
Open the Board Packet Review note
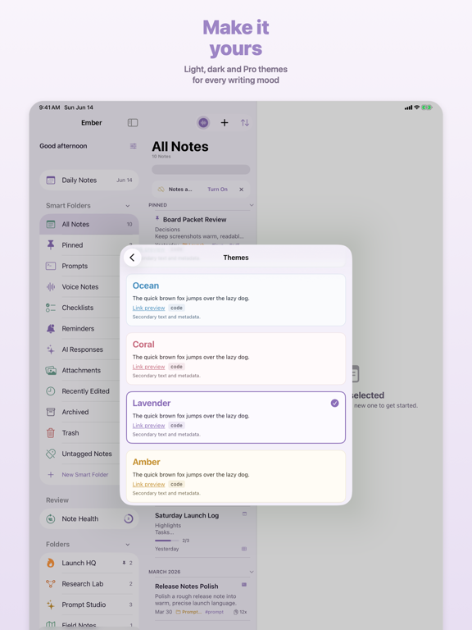coord(201,229)
